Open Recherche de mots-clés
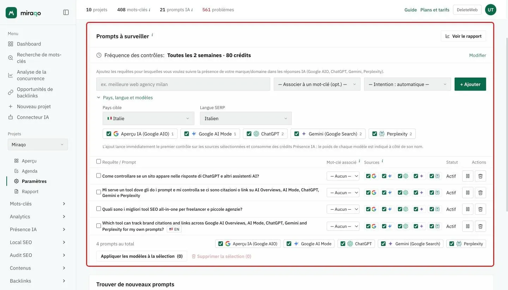The image size is (508, 290). (x=39, y=58)
